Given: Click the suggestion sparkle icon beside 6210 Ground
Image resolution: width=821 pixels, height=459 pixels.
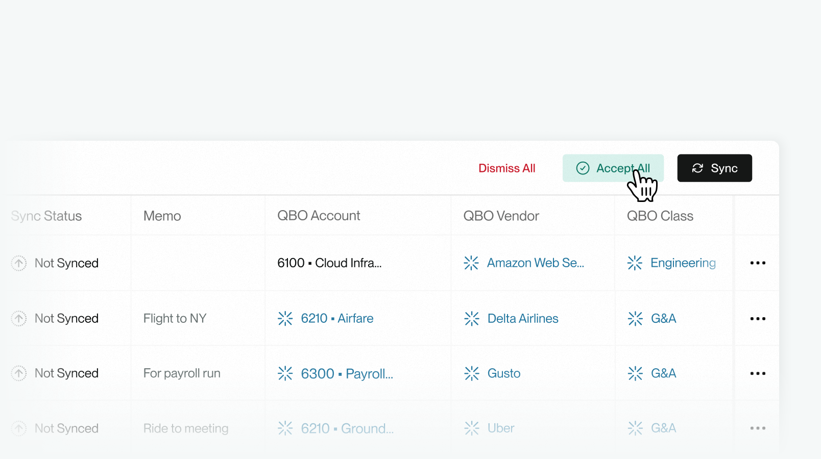Looking at the screenshot, I should click(285, 428).
